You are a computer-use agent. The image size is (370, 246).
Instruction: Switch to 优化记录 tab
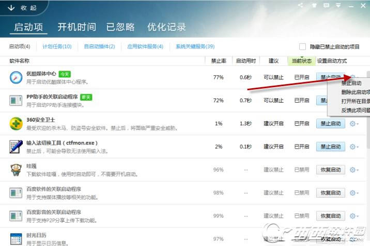click(166, 27)
